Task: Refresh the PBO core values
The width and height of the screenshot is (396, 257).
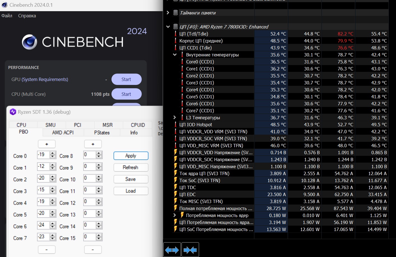Action: click(131, 167)
